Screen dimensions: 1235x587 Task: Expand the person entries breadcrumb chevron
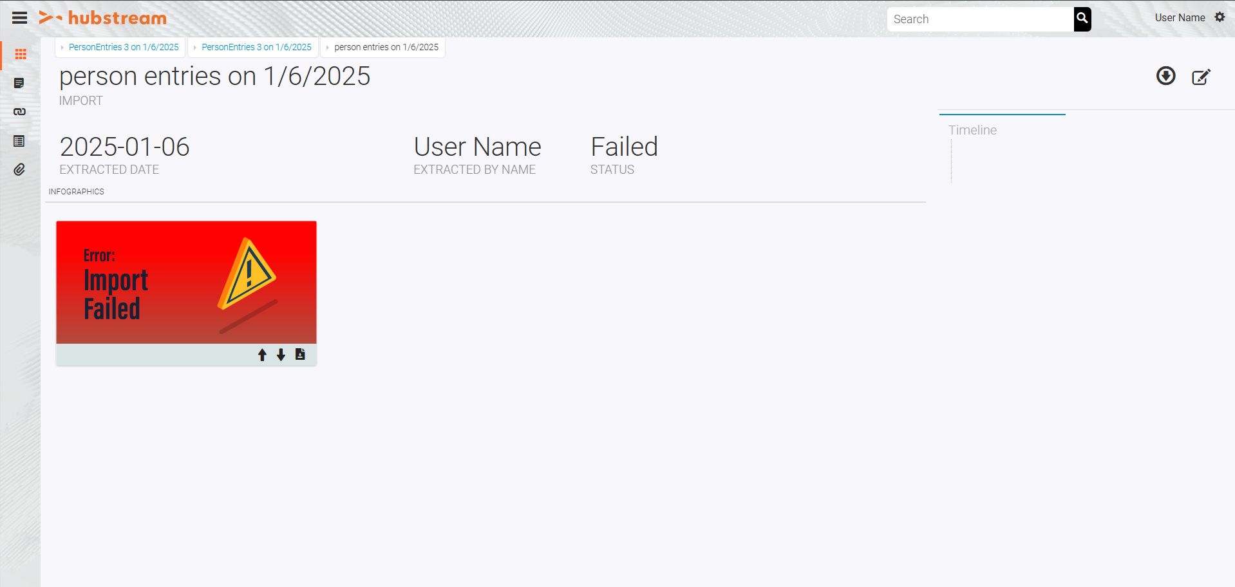pyautogui.click(x=328, y=47)
